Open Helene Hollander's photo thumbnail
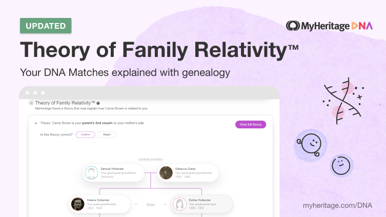Viewport: 386px width, 217px height. (x=77, y=204)
